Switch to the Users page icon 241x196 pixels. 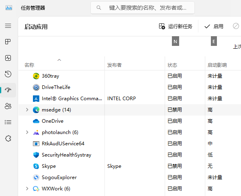click(x=8, y=106)
